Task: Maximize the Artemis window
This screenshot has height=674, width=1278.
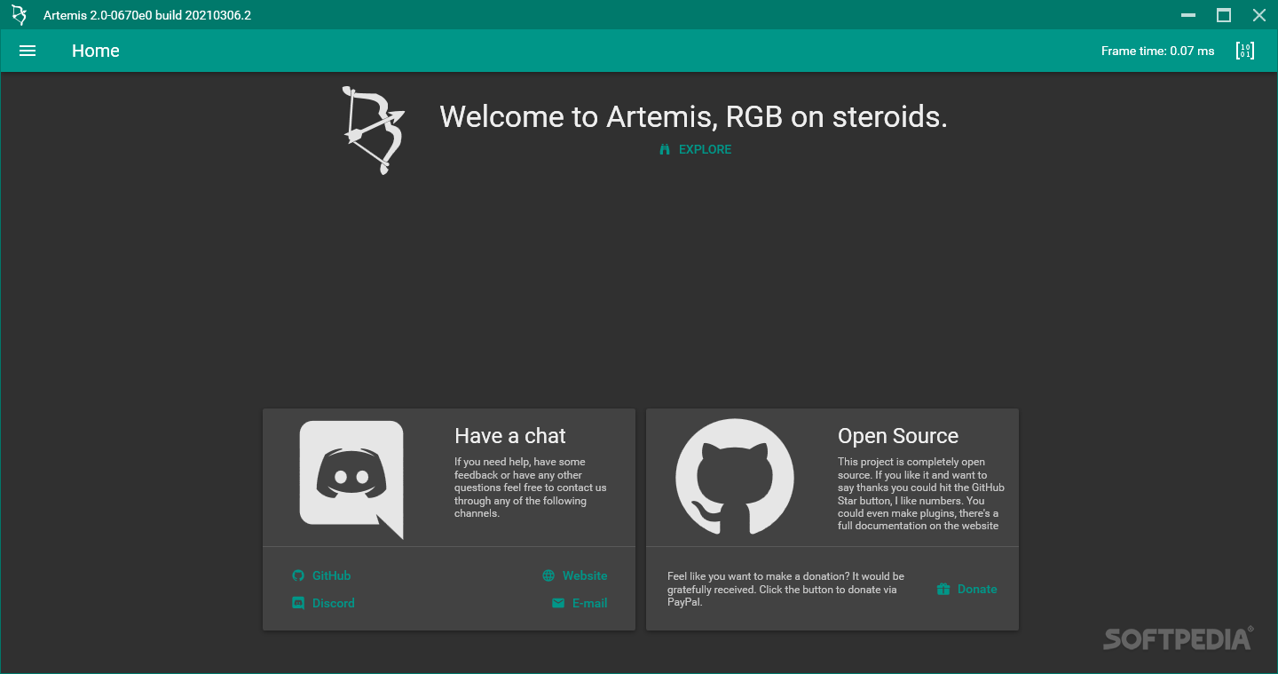Action: [x=1224, y=15]
